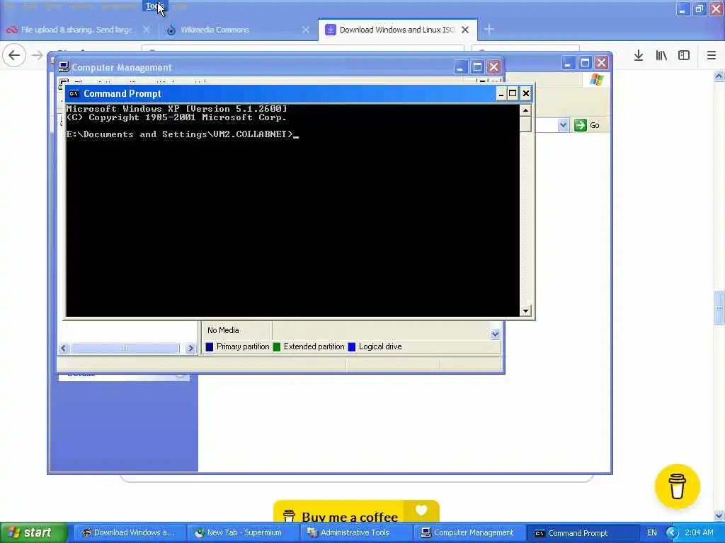Screen dimensions: 725x543
Task: Click the browser page scroll down arrow
Action: pos(719,515)
